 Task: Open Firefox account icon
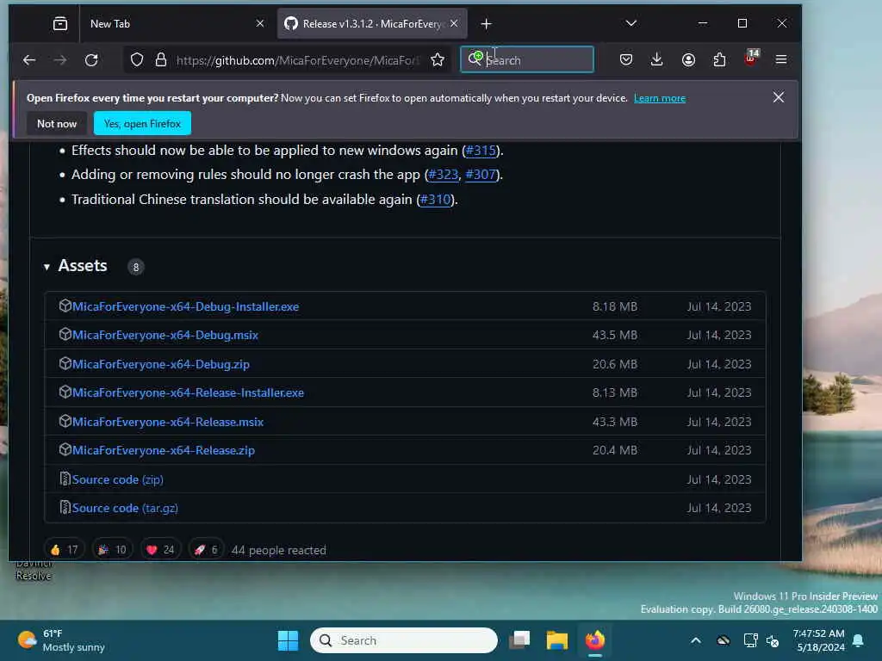pyautogui.click(x=688, y=59)
